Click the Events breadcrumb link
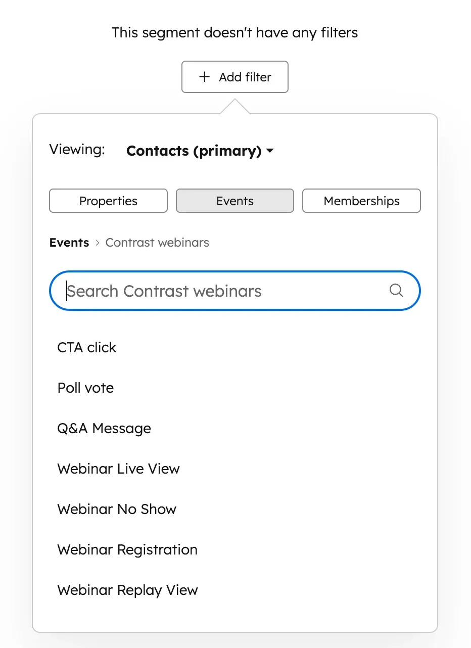471x648 pixels. click(x=69, y=243)
